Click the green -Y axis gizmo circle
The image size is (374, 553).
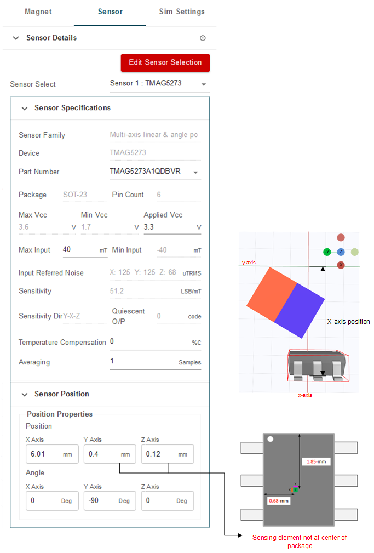point(327,252)
